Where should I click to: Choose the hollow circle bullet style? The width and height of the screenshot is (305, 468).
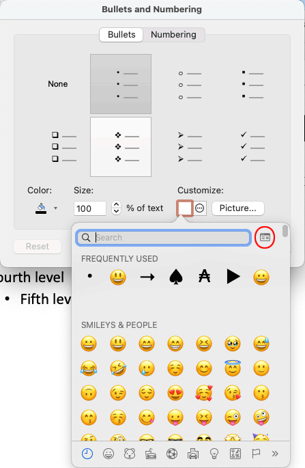tap(190, 85)
